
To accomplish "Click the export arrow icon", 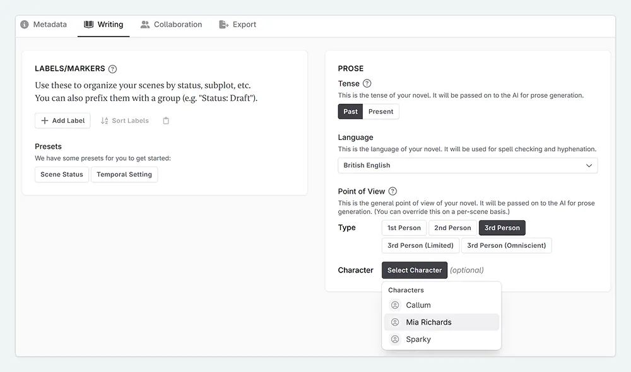I will (x=222, y=25).
